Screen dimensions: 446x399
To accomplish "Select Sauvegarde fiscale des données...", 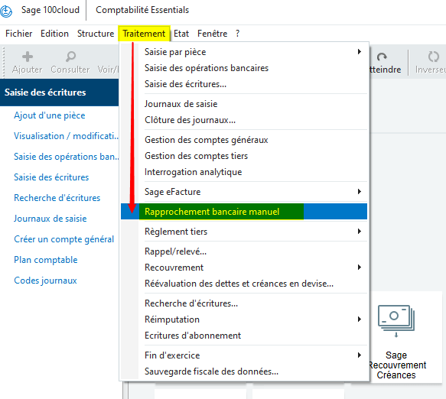I will [244, 371].
